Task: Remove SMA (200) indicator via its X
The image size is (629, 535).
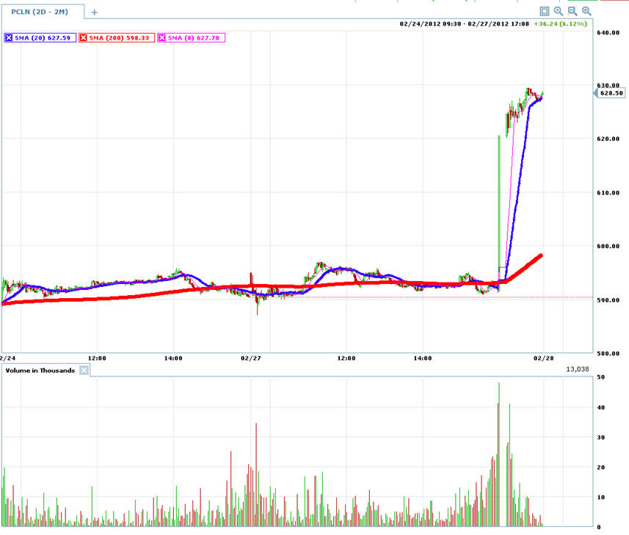Action: point(84,37)
